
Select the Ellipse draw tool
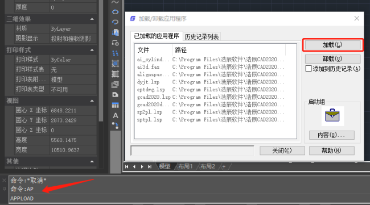[x=115, y=12]
